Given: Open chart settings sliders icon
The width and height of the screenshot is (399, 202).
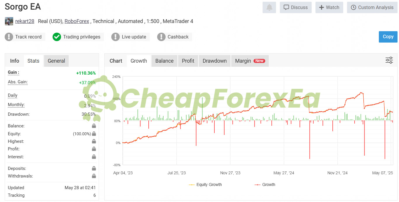Looking at the screenshot, I should [x=389, y=60].
